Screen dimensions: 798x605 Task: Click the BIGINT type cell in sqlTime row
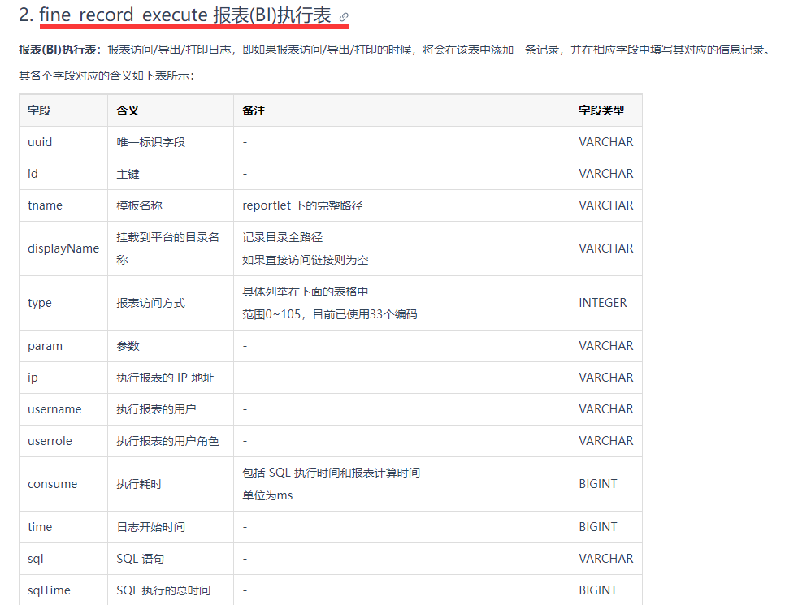(606, 590)
